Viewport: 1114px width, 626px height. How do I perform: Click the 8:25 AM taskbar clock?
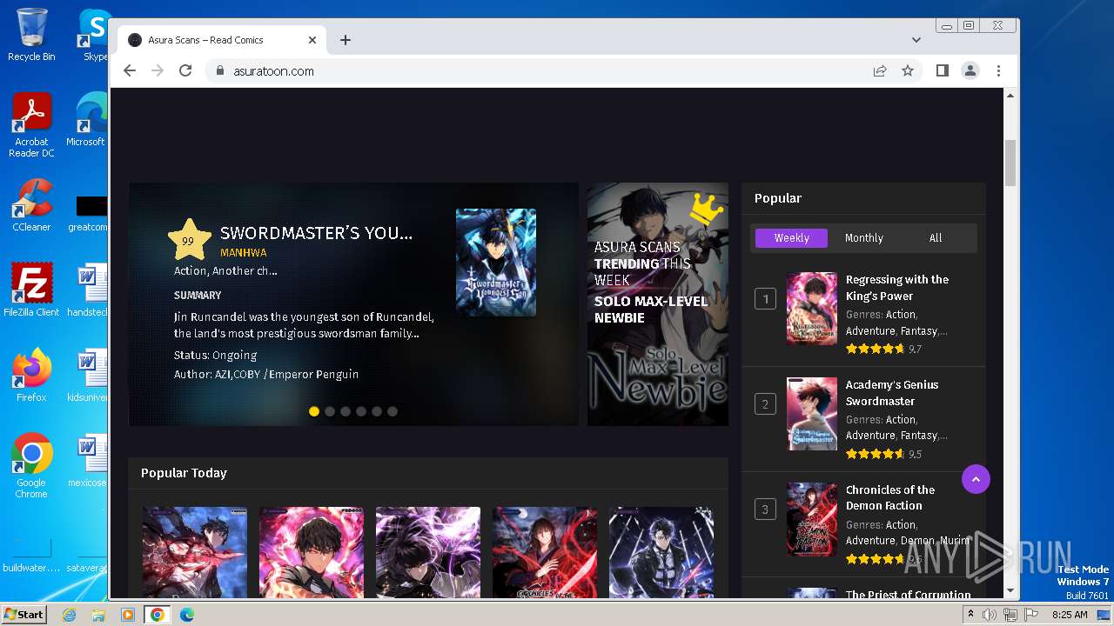pyautogui.click(x=1070, y=615)
